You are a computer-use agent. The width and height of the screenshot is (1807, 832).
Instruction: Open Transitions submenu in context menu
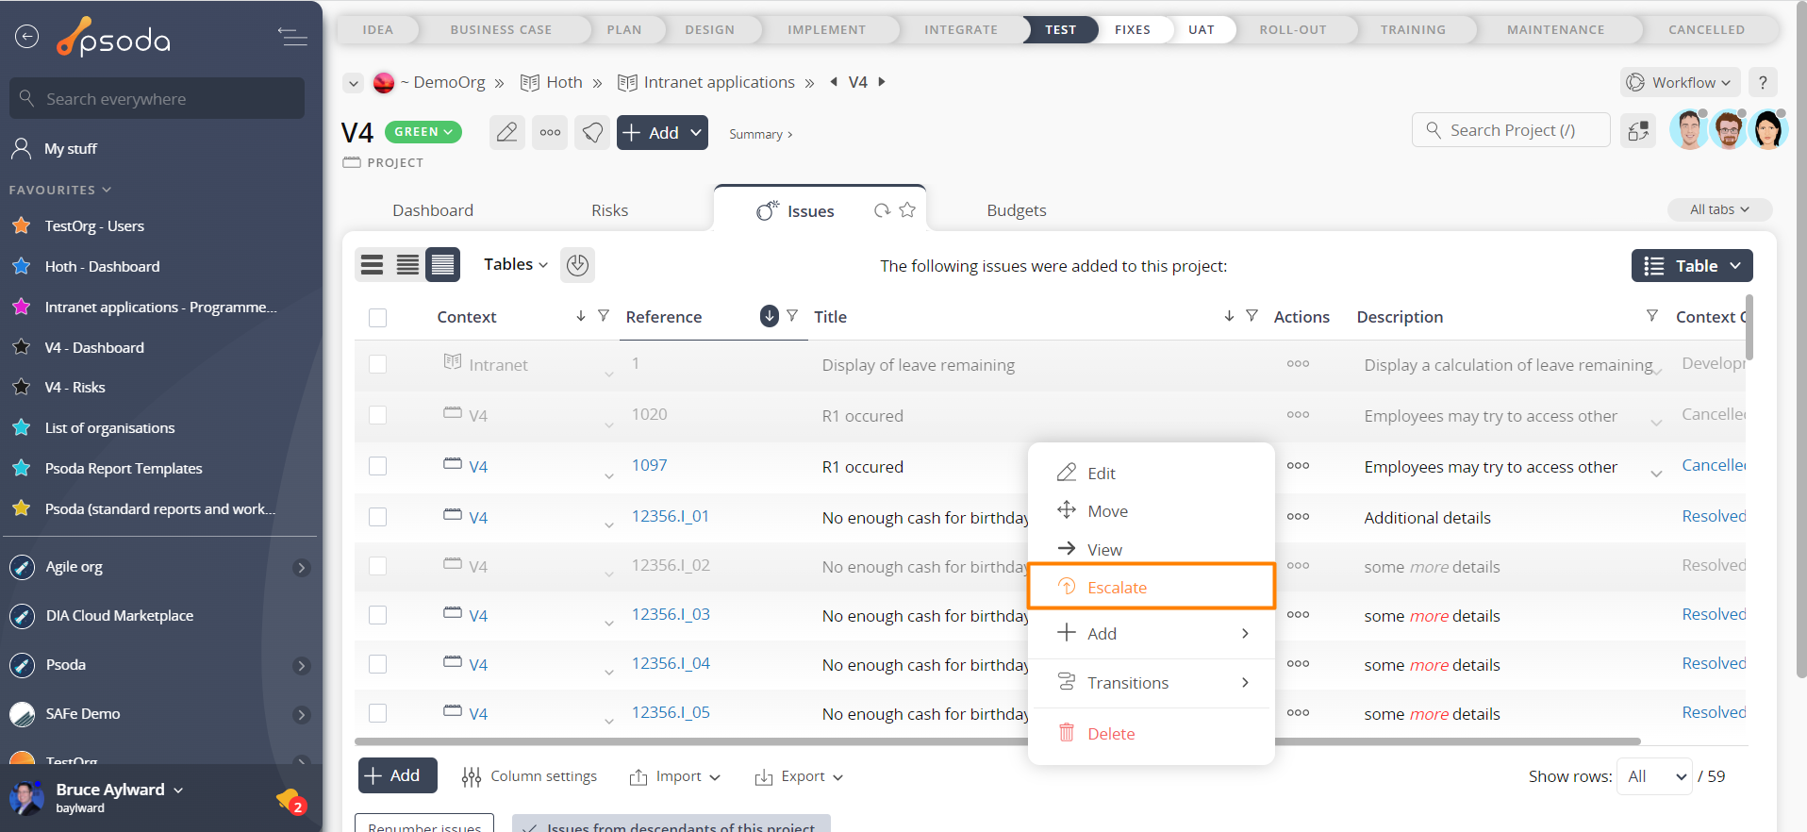[1152, 682]
